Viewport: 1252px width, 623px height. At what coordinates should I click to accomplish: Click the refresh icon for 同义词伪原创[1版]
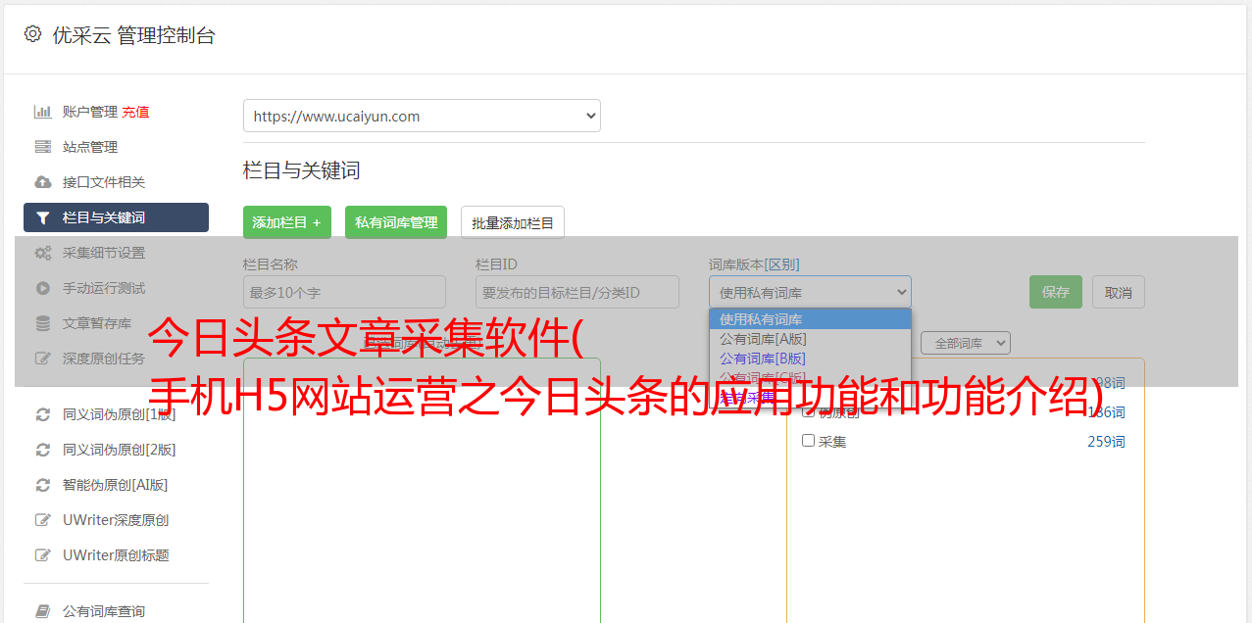43,414
